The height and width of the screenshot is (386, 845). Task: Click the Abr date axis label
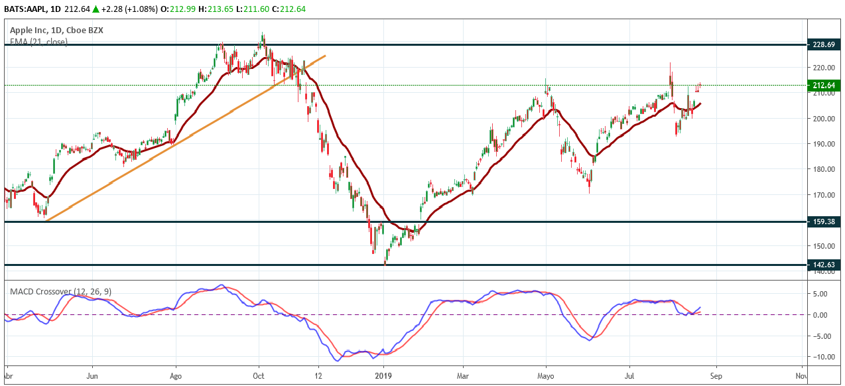click(x=7, y=375)
